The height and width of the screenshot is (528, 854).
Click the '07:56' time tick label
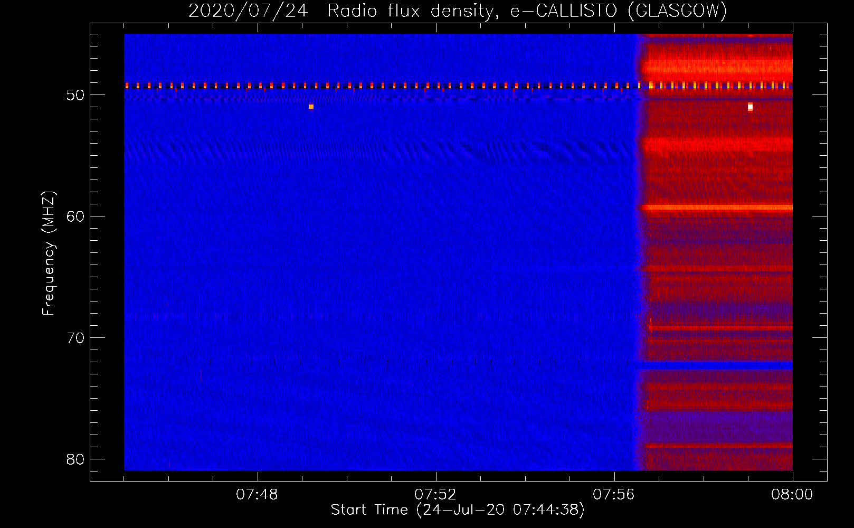pyautogui.click(x=614, y=495)
